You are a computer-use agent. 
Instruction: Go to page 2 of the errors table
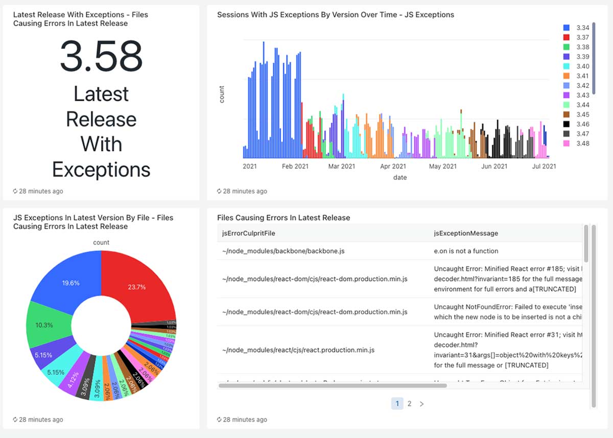point(410,403)
